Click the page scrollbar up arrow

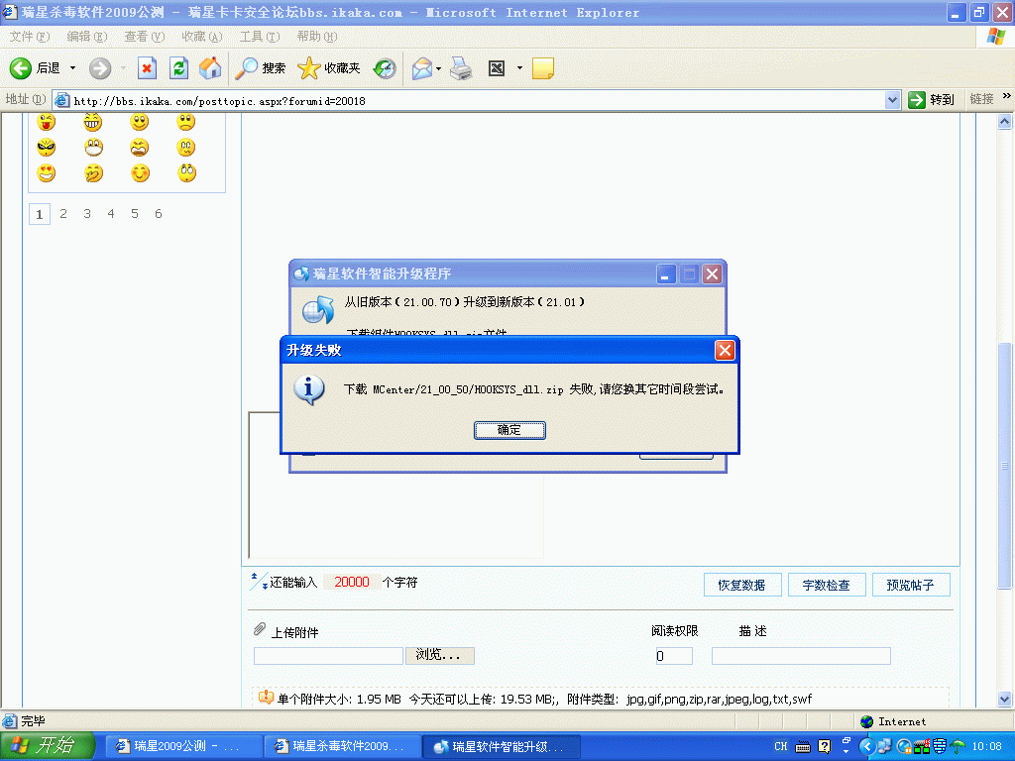pyautogui.click(x=1005, y=121)
